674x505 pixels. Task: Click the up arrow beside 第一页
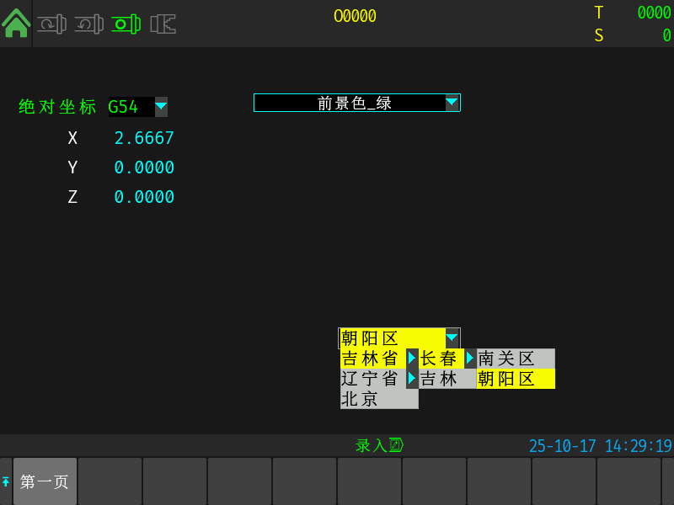(x=6, y=481)
